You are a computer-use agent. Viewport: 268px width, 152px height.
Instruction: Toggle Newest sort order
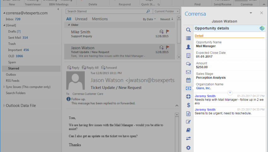[167, 19]
